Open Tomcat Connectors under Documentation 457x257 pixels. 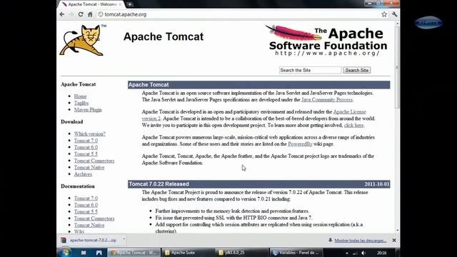(94, 218)
